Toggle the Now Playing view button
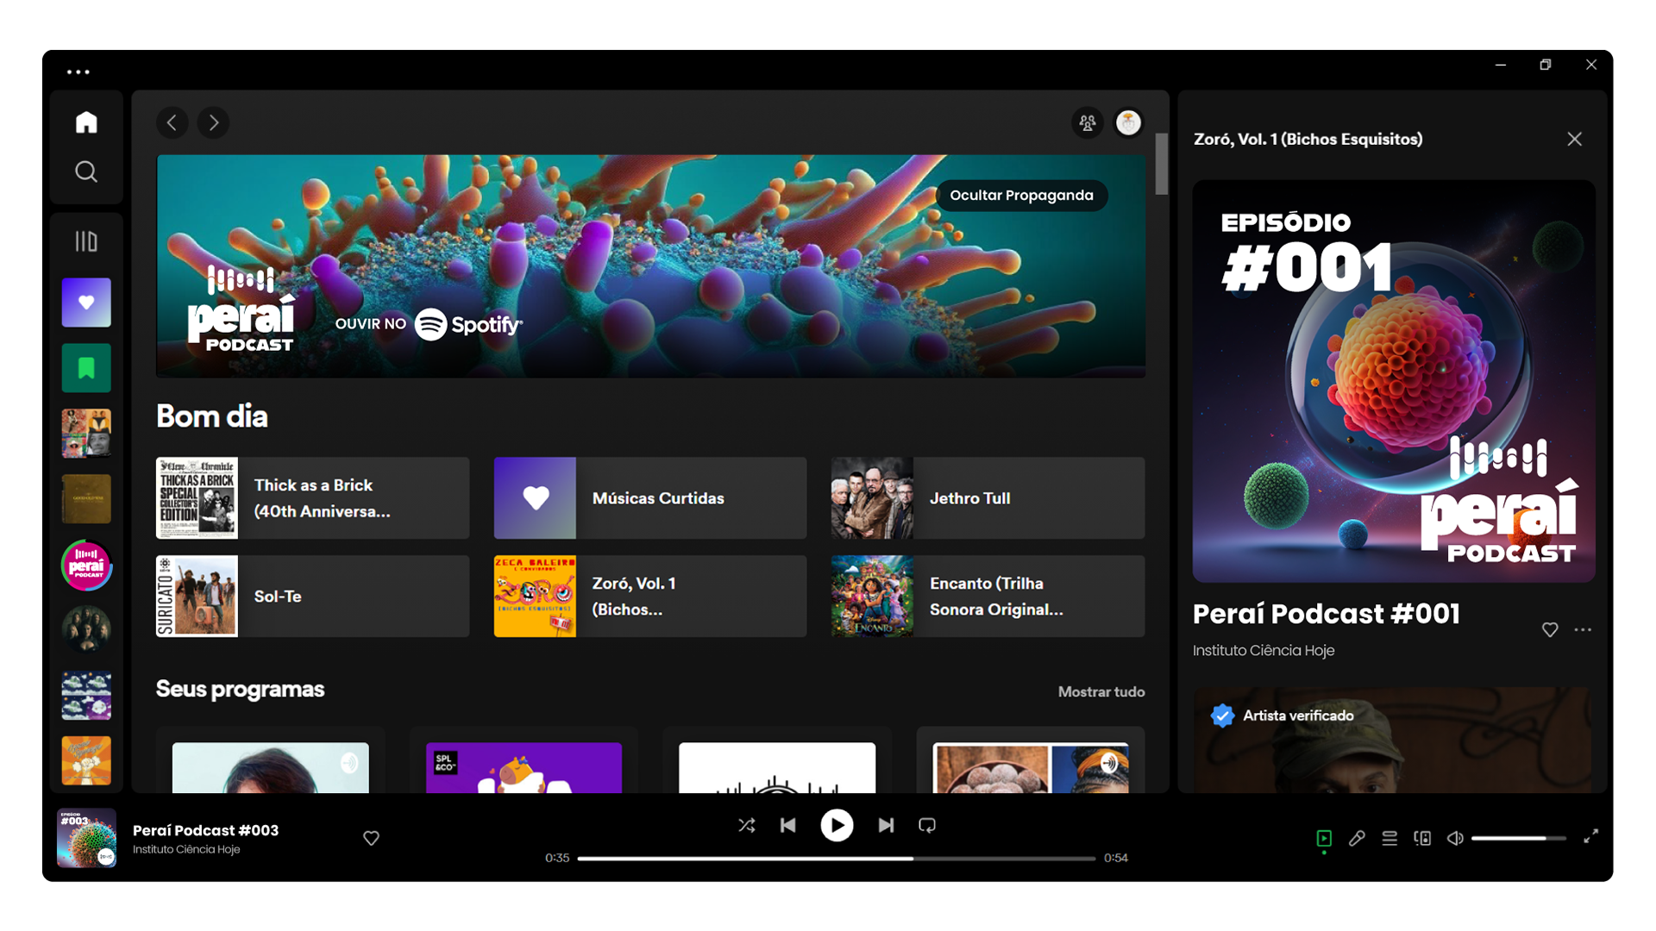The height and width of the screenshot is (931, 1656). pos(1324,838)
